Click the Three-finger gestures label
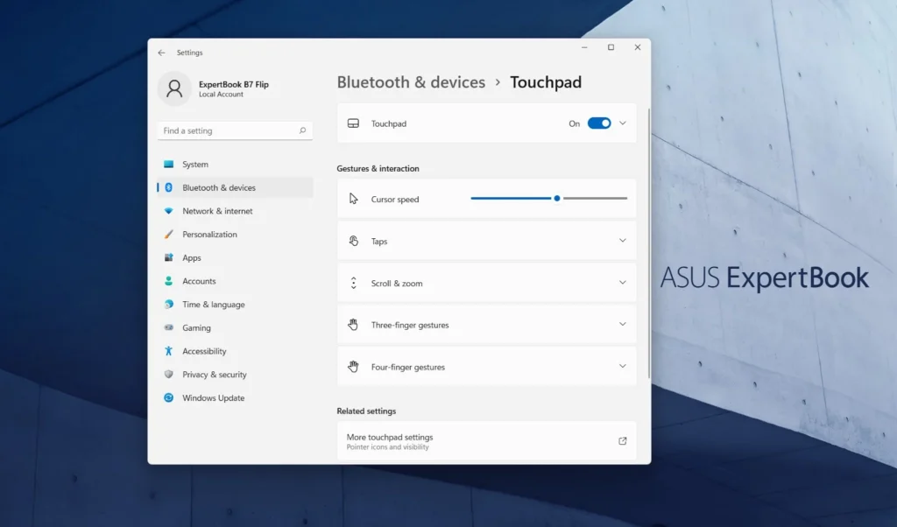This screenshot has height=527, width=897. click(410, 326)
